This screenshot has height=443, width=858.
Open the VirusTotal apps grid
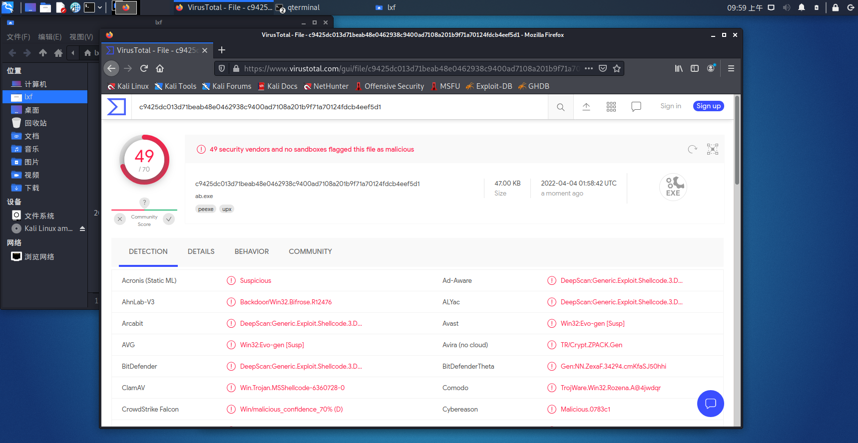pyautogui.click(x=611, y=107)
